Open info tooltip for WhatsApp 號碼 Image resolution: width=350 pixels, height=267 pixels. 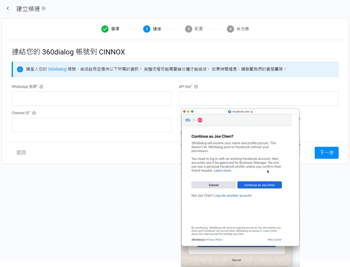coord(41,87)
